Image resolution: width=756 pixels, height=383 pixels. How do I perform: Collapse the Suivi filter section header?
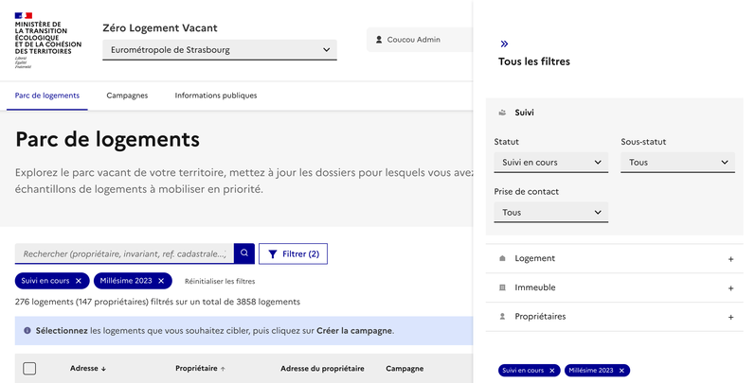click(614, 113)
